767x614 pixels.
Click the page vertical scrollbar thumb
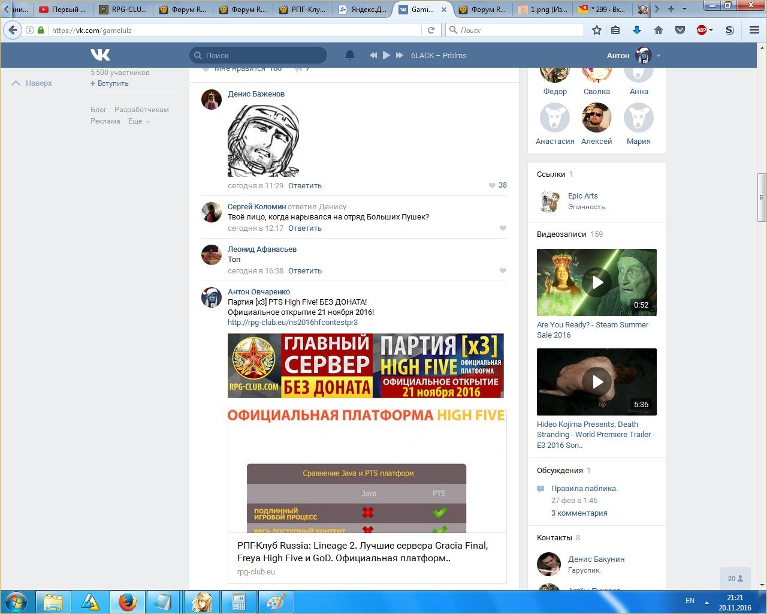(x=762, y=197)
